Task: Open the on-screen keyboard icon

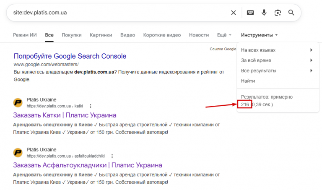Action: pos(250,13)
